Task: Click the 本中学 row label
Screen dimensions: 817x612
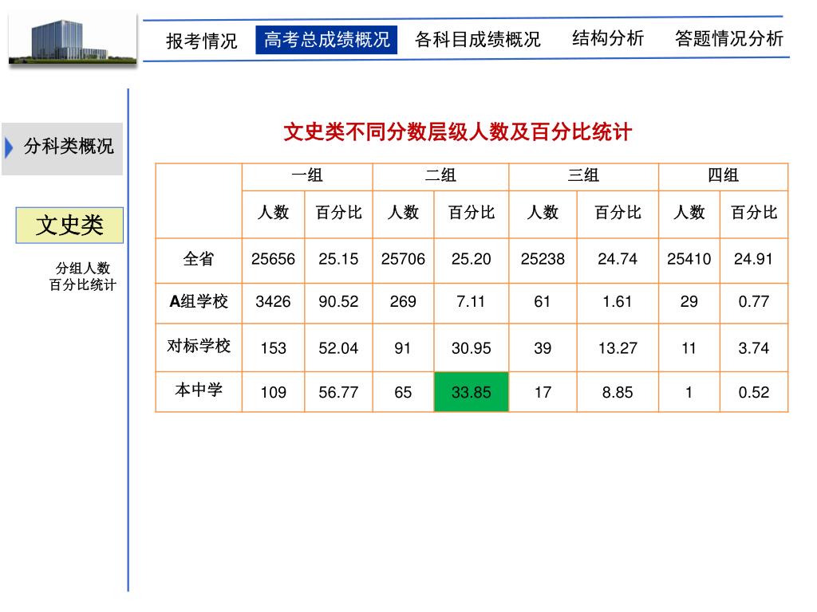Action: tap(199, 391)
